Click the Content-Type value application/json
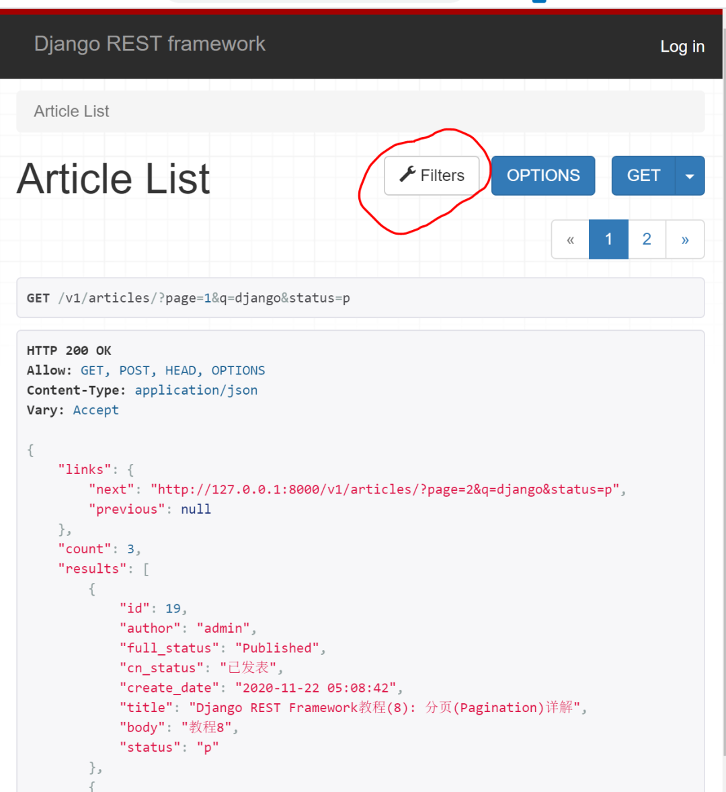Image resolution: width=726 pixels, height=792 pixels. pyautogui.click(x=196, y=391)
